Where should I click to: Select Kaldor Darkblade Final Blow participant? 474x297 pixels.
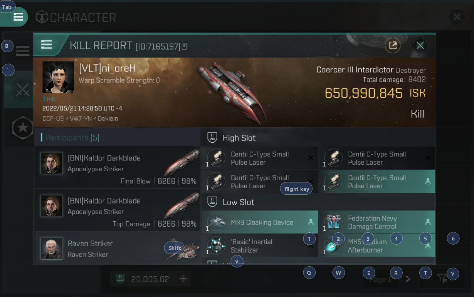click(x=117, y=168)
